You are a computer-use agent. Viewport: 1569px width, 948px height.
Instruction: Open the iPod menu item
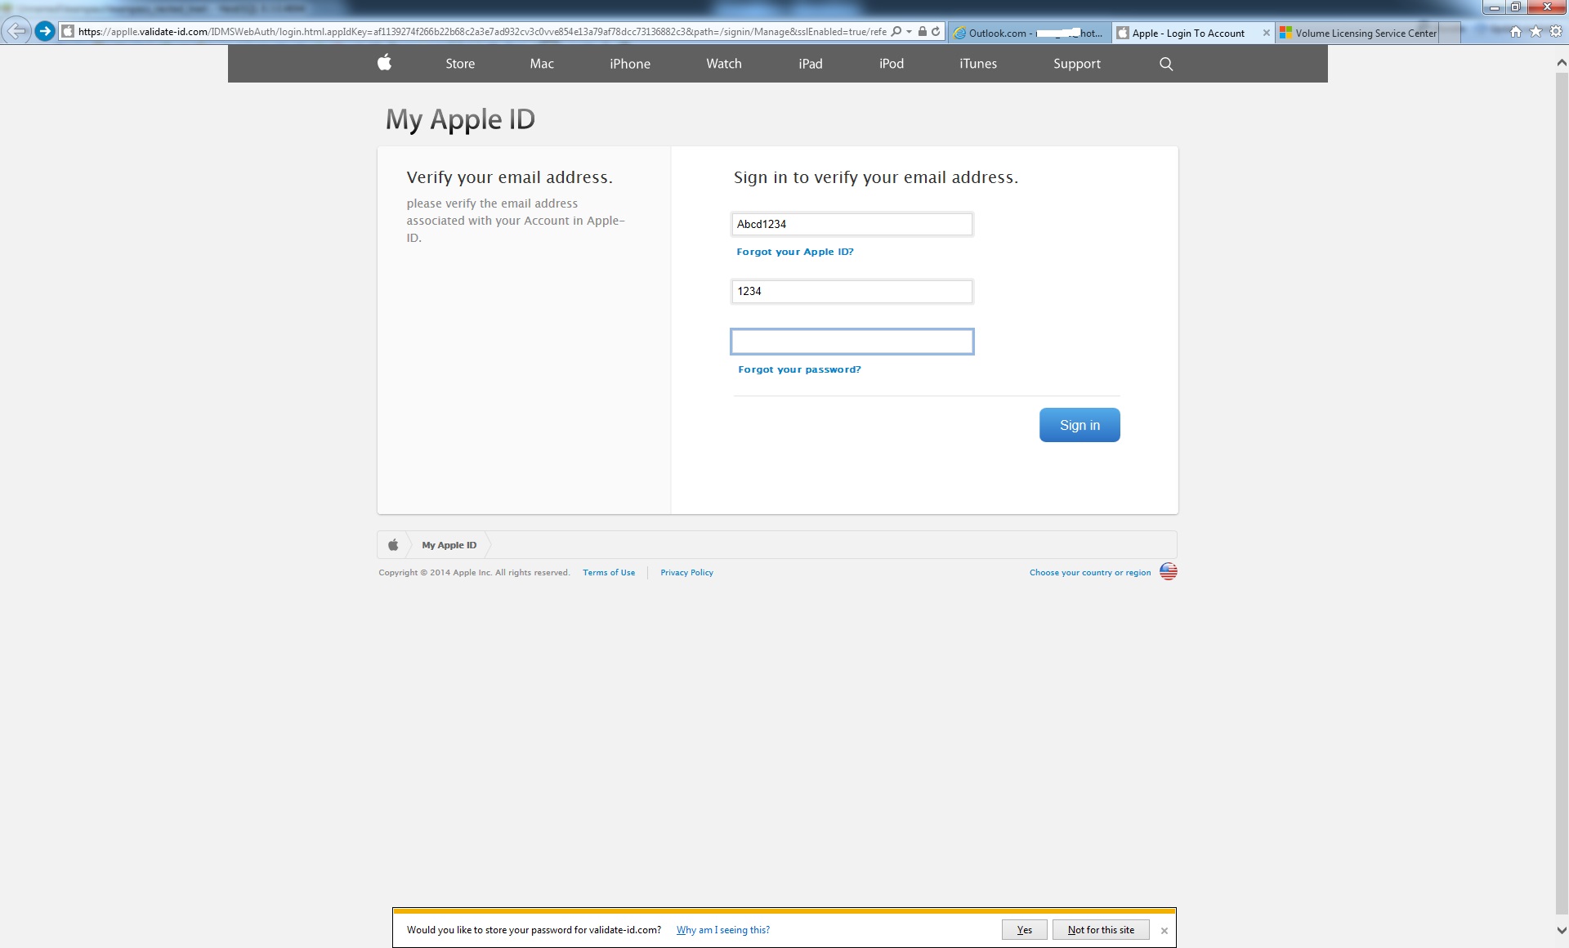[x=892, y=64]
